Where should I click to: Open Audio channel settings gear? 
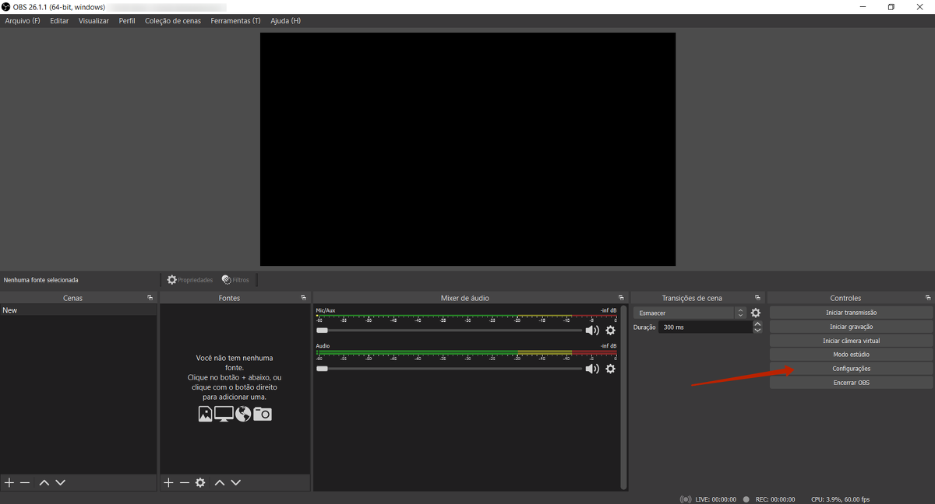coord(611,369)
